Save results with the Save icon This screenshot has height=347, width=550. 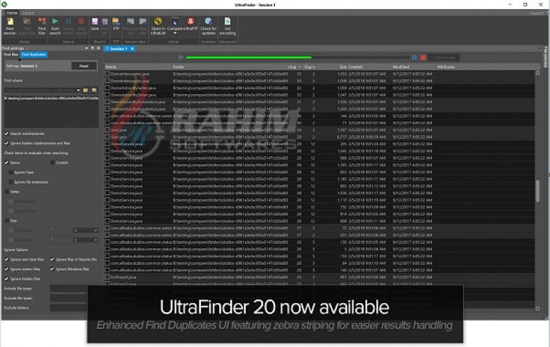tap(95, 25)
